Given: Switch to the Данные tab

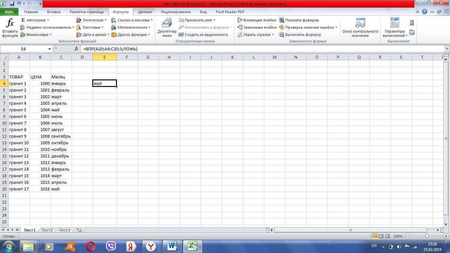Looking at the screenshot, I should (145, 12).
